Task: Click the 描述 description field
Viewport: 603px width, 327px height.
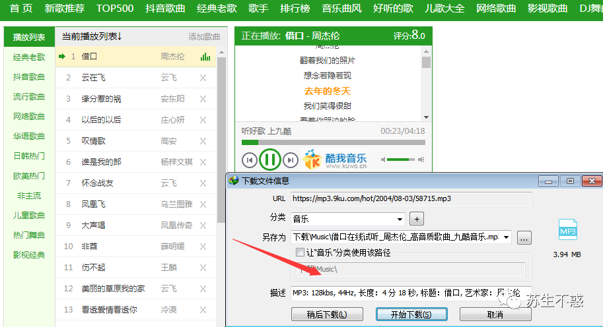Action: coord(411,293)
